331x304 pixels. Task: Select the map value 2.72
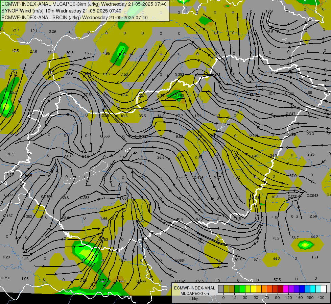[x=103, y=281]
